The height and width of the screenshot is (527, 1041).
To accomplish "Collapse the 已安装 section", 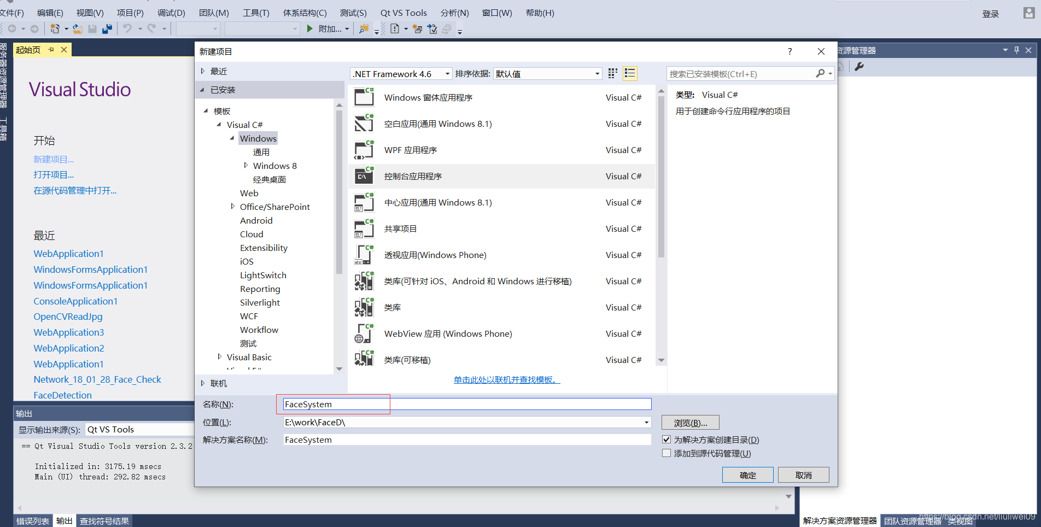I will (x=203, y=90).
